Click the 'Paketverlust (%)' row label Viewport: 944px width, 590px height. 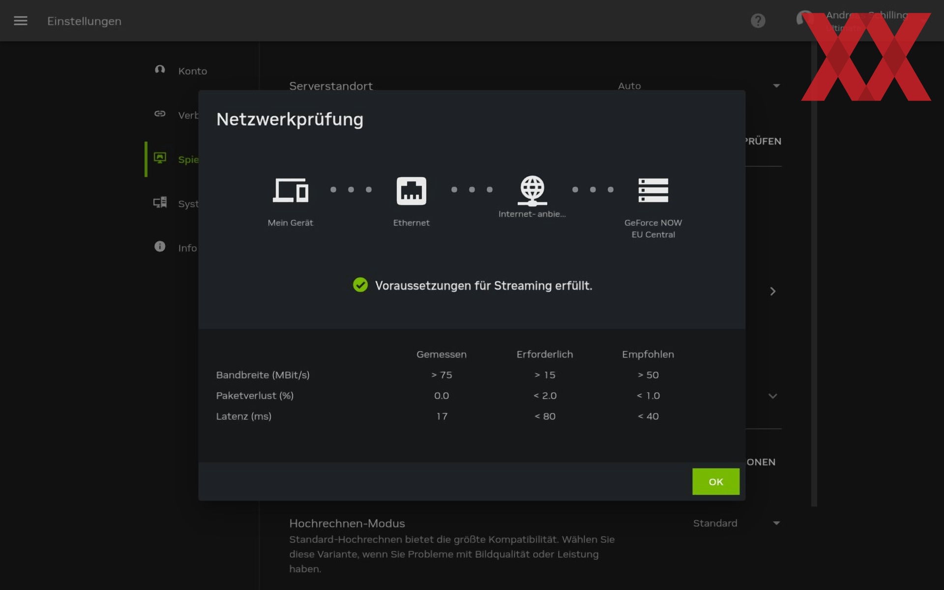(255, 395)
